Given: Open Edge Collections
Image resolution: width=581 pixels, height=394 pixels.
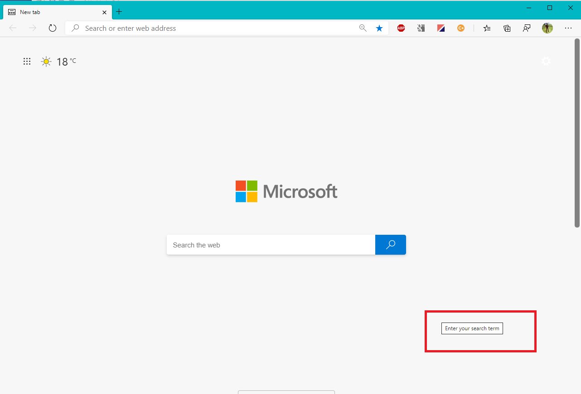Looking at the screenshot, I should coord(507,28).
